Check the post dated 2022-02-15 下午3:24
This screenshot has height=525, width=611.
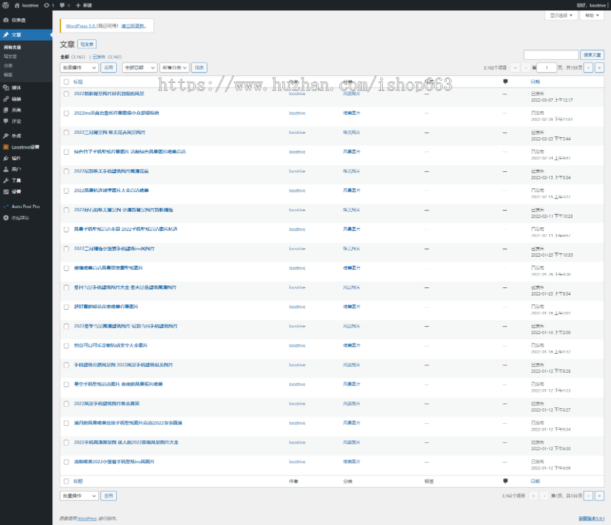[x=67, y=171]
